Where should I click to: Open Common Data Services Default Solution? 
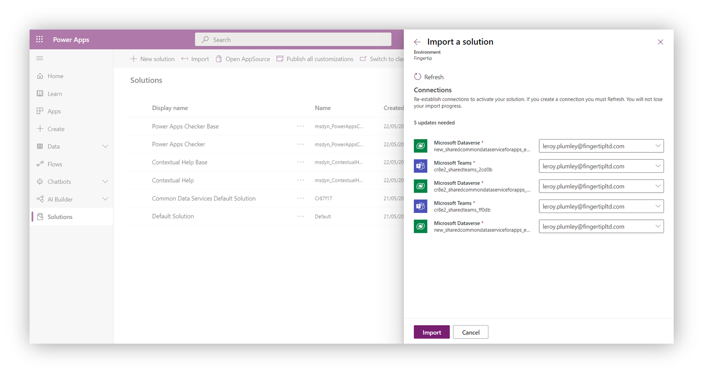(204, 198)
